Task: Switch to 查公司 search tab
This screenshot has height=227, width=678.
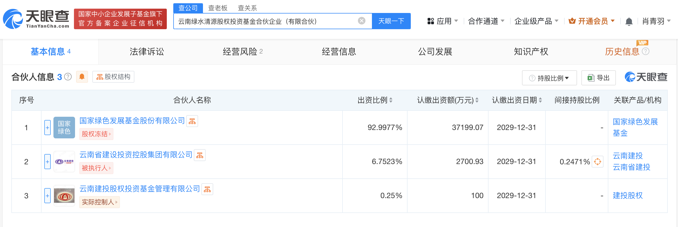Action: (x=188, y=8)
